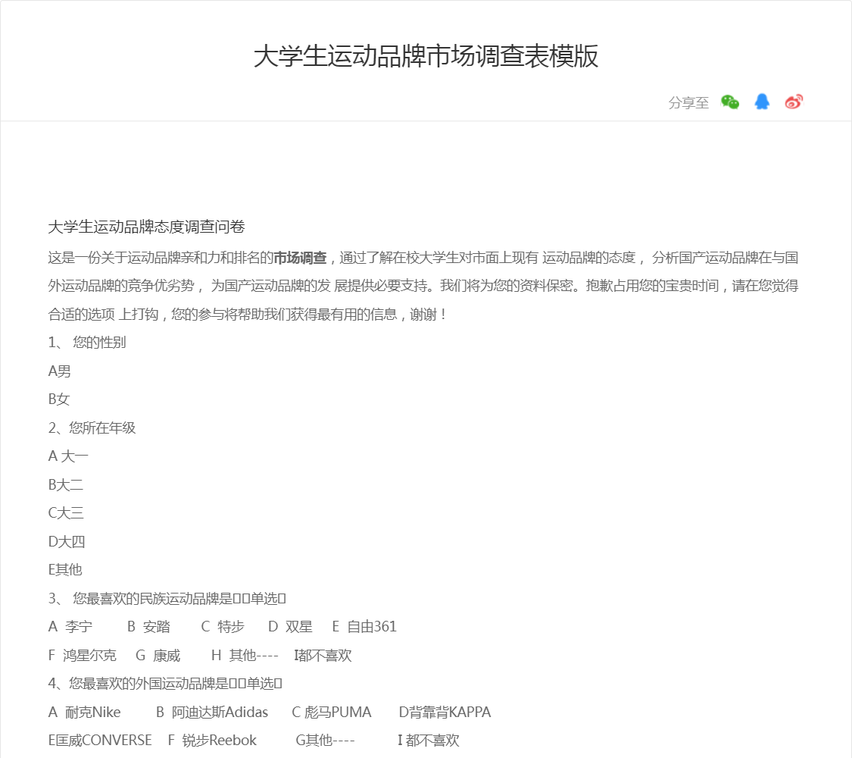
Task: Click question 1、您的性别
Action: [87, 343]
